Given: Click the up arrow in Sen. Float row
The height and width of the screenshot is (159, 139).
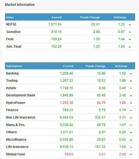Looking at the screenshot, I should pos(130,47).
